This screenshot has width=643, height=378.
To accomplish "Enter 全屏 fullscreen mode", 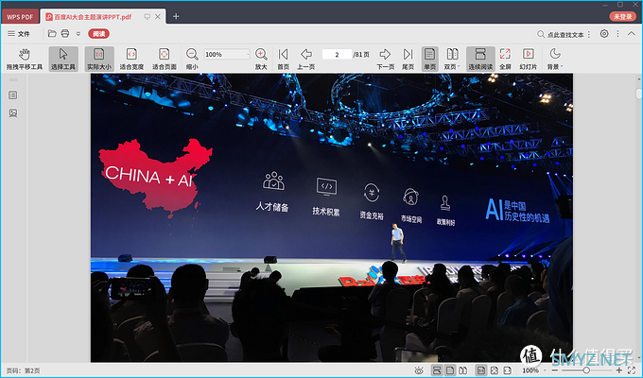I will (x=505, y=59).
